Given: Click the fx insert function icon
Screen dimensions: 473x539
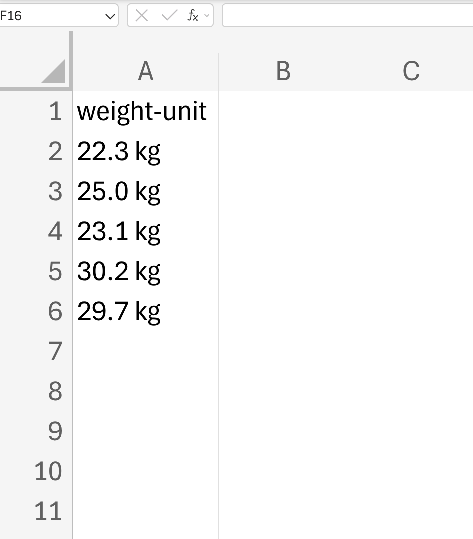Looking at the screenshot, I should click(193, 15).
